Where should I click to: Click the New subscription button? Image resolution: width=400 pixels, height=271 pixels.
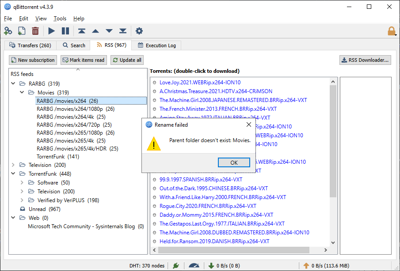(33, 60)
